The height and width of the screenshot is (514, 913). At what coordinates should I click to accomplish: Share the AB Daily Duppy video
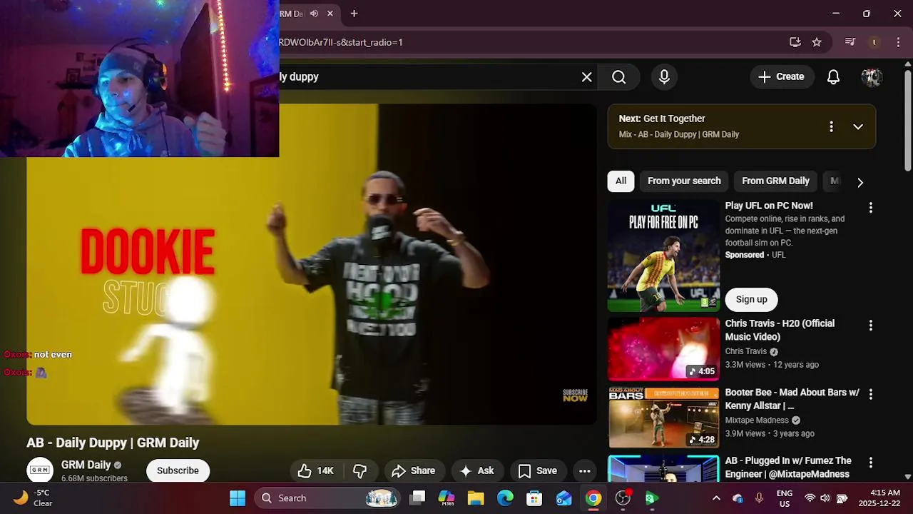[414, 470]
